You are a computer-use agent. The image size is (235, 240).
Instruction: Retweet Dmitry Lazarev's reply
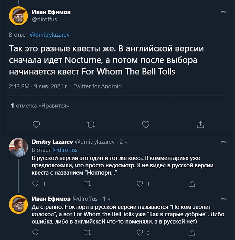click(87, 184)
